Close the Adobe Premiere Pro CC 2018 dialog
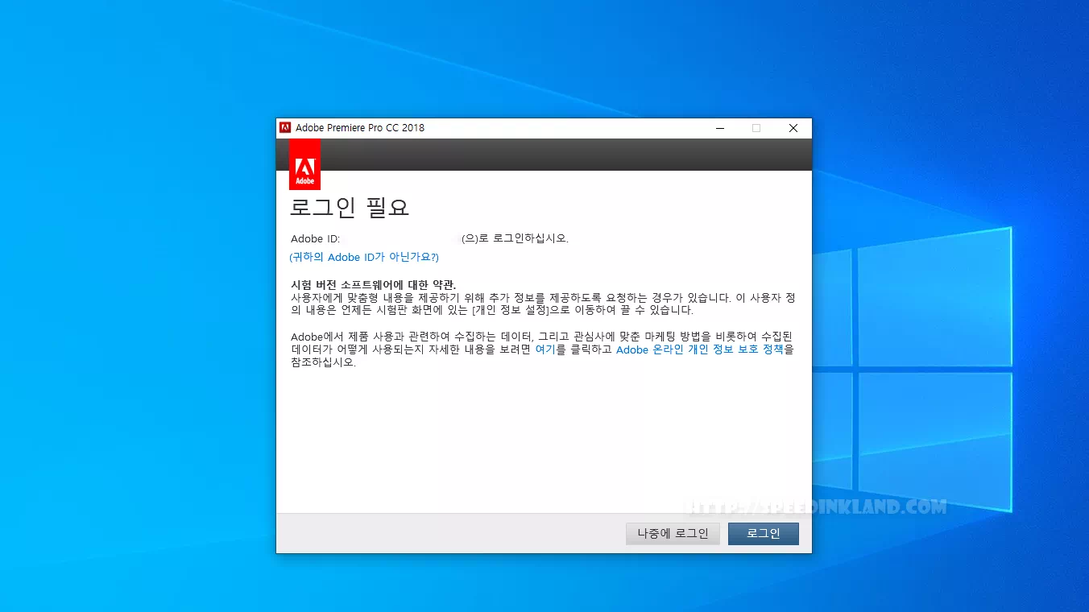This screenshot has width=1089, height=612. (x=793, y=128)
